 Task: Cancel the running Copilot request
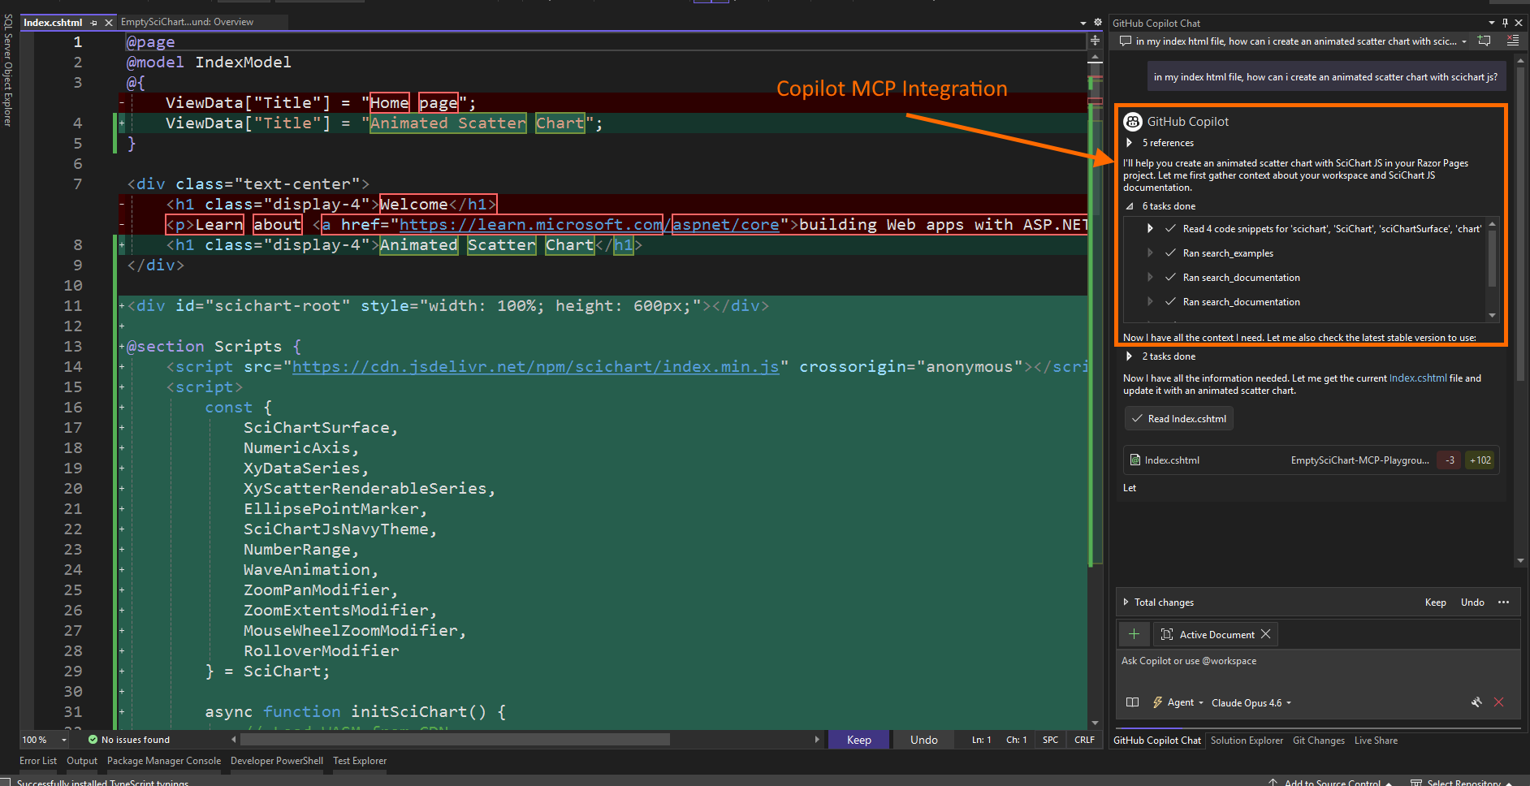point(1499,702)
